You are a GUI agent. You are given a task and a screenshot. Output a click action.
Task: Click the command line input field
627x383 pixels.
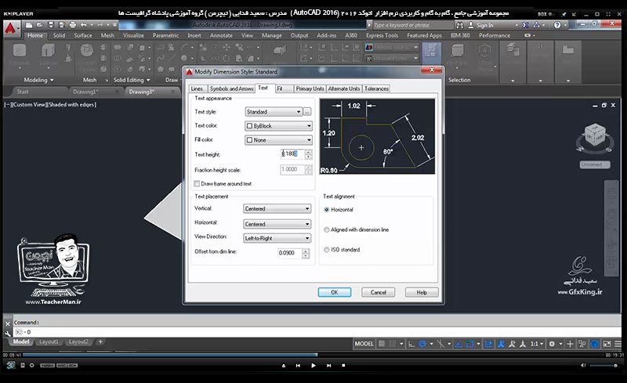point(316,332)
